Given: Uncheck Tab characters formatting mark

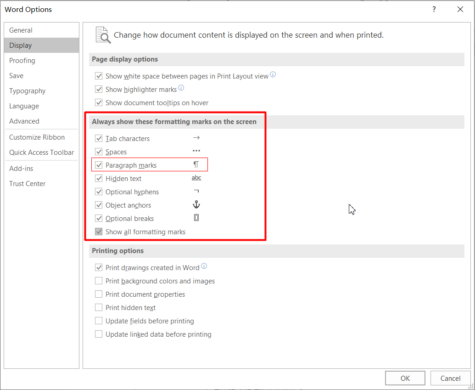Looking at the screenshot, I should [x=99, y=138].
